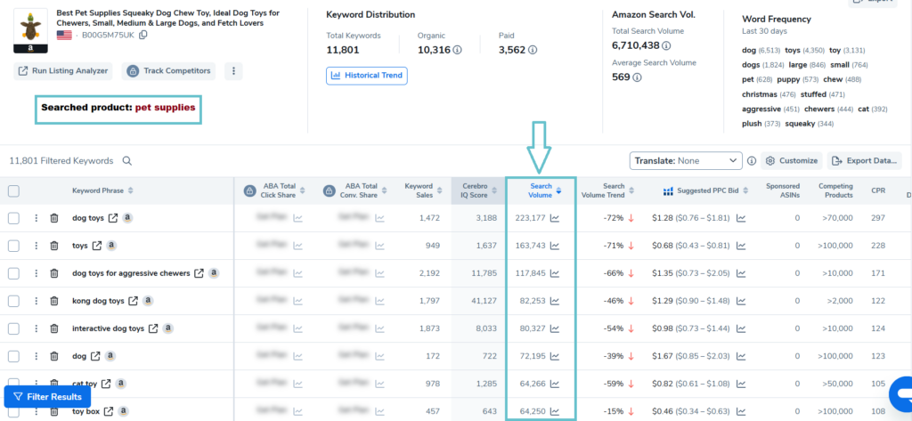Copy the ASIN B00G5M75UK
Image resolution: width=912 pixels, height=421 pixels.
click(x=143, y=35)
